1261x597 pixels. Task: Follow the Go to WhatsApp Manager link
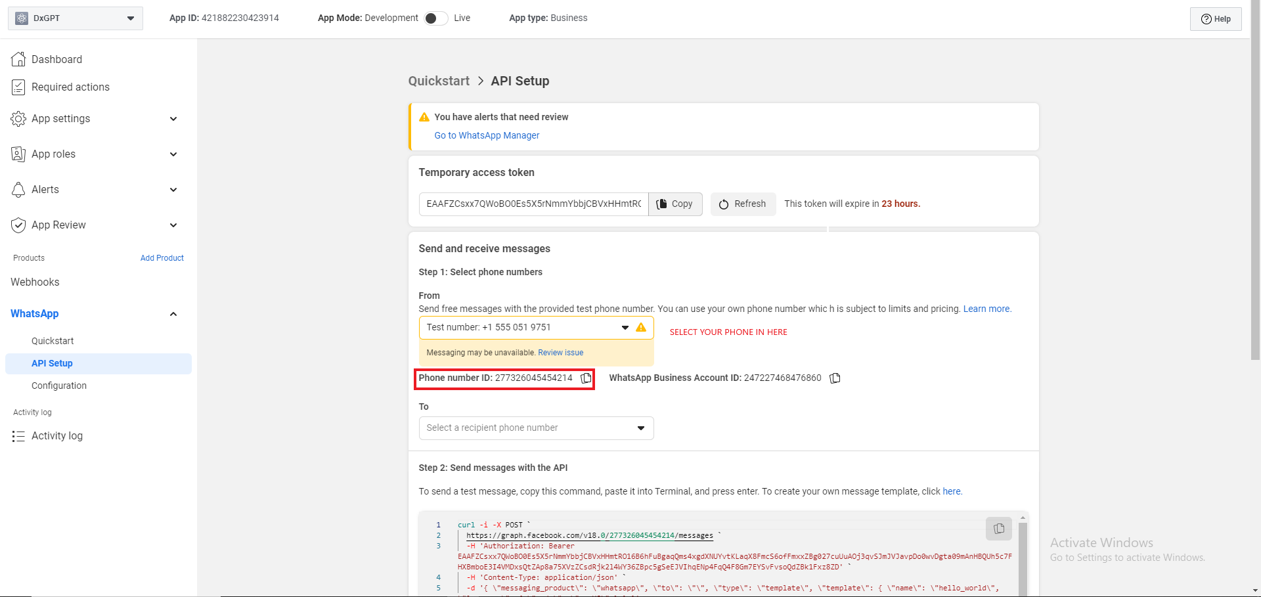point(487,135)
